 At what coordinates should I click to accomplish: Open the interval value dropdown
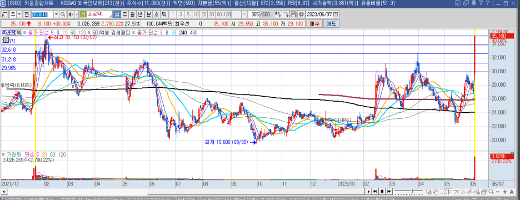click(244, 14)
